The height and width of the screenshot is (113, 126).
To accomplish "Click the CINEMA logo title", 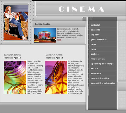I will [x=81, y=9].
